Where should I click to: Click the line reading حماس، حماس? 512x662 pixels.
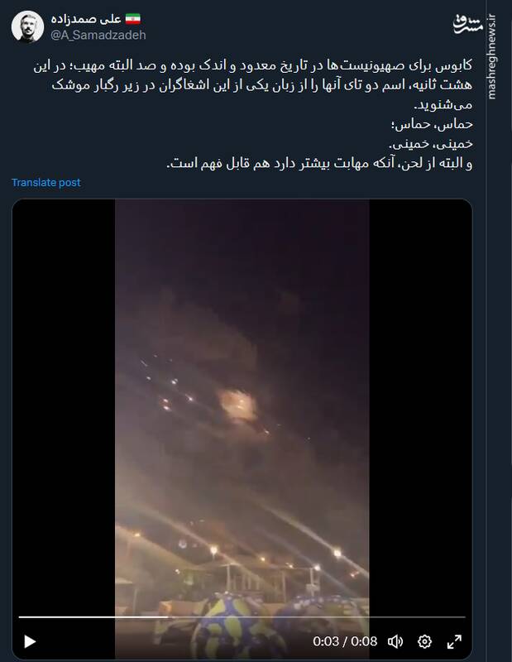coord(432,125)
